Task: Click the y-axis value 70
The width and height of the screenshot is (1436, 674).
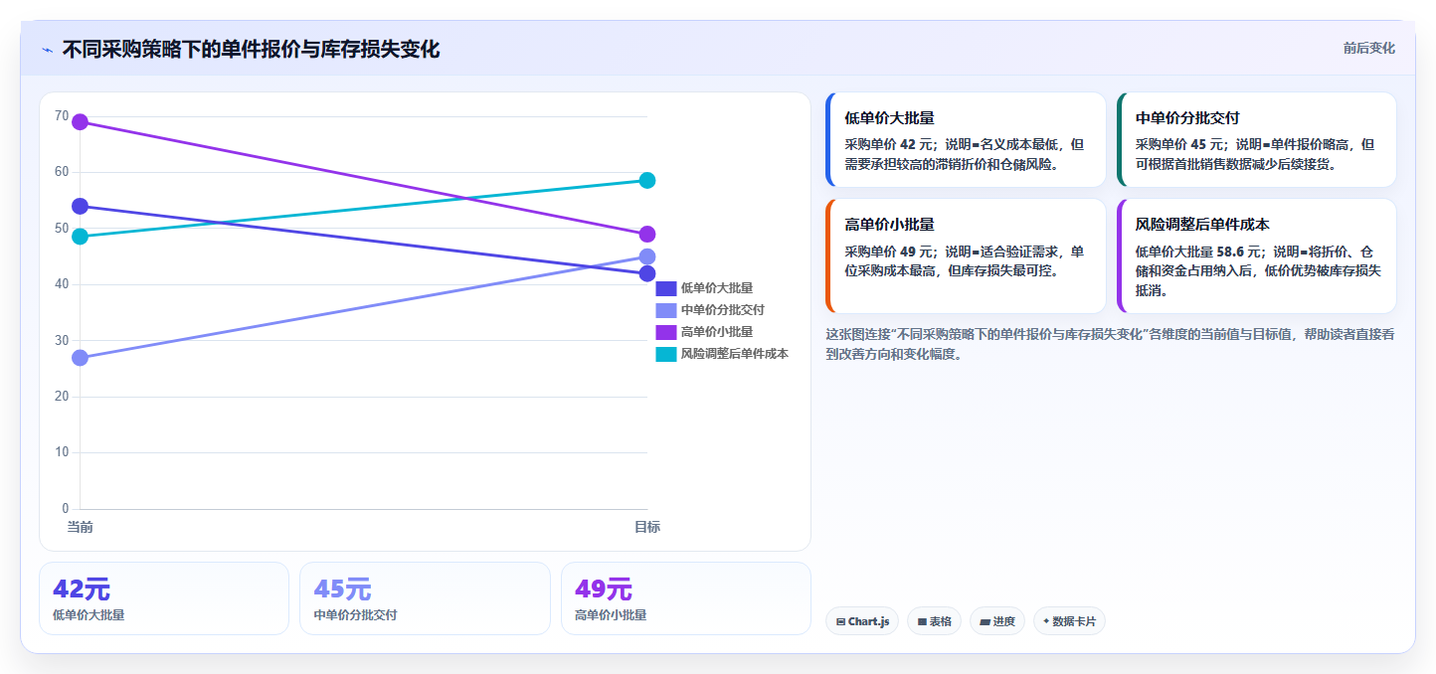Action: pyautogui.click(x=62, y=116)
